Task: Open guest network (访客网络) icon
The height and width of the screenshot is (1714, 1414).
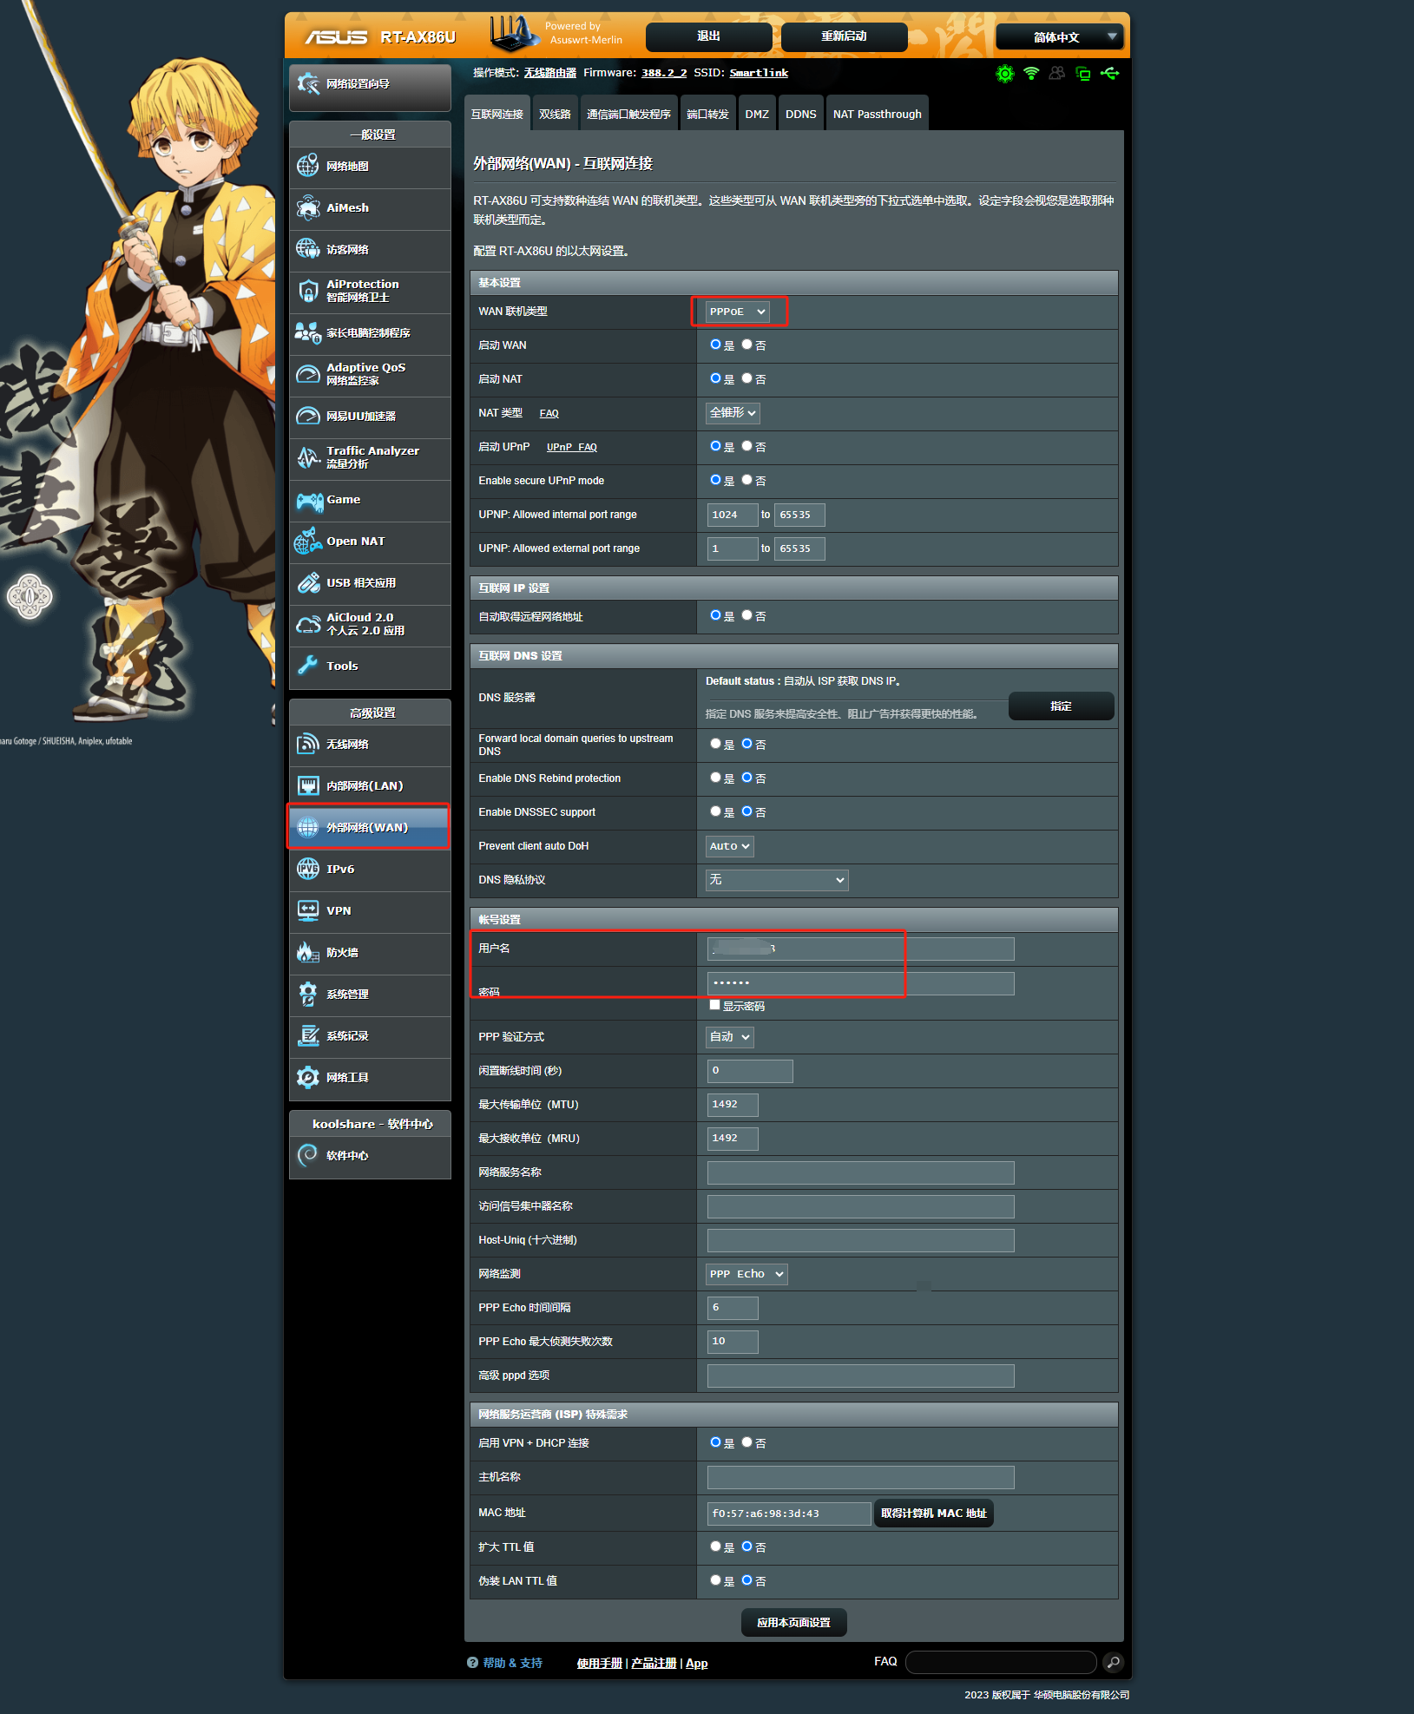Action: tap(308, 249)
